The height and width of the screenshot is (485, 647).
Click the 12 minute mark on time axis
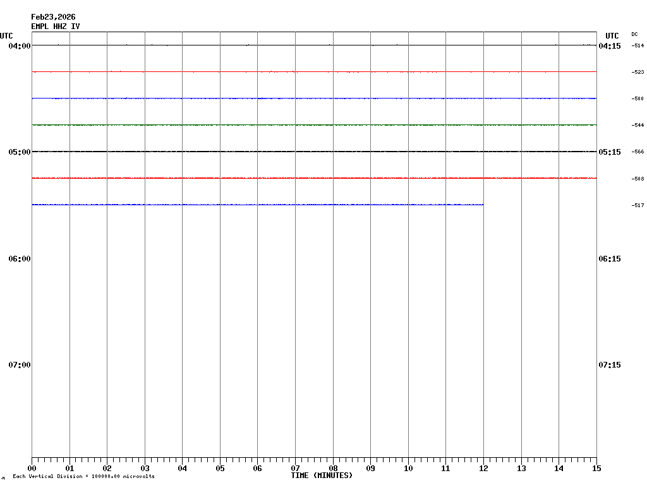483,469
